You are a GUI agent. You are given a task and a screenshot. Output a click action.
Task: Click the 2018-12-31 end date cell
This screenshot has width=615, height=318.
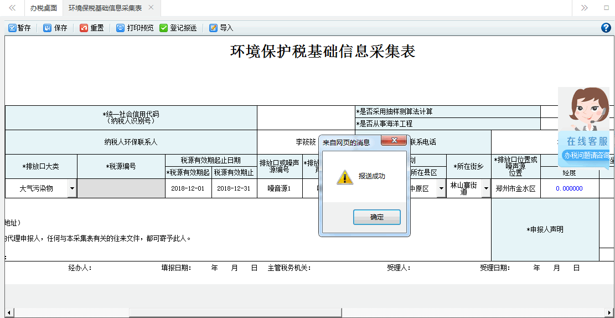pyautogui.click(x=235, y=188)
